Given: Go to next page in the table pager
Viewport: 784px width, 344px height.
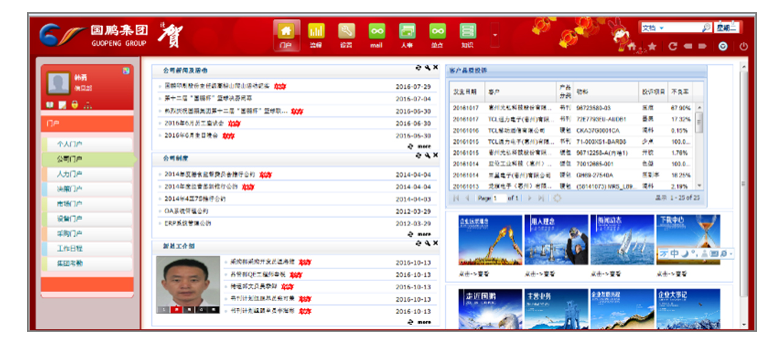Looking at the screenshot, I should coord(529,198).
